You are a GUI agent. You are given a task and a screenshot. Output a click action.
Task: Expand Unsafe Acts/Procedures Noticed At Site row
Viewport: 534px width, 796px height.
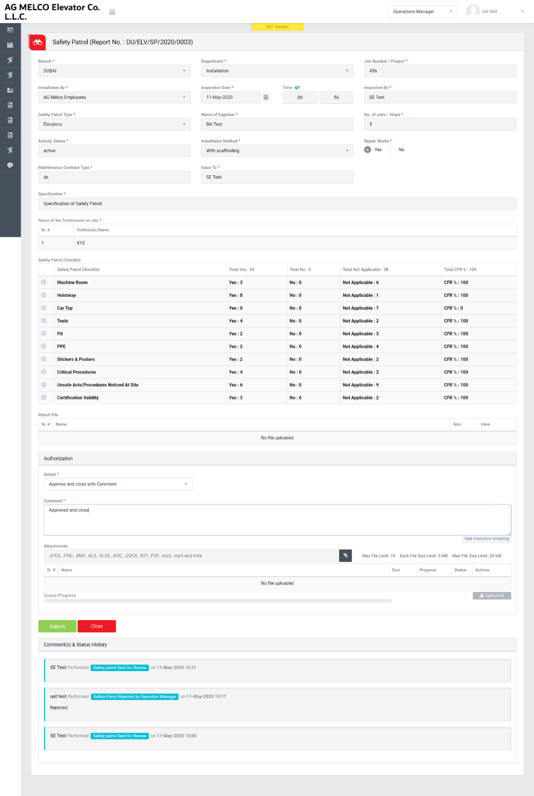(44, 385)
